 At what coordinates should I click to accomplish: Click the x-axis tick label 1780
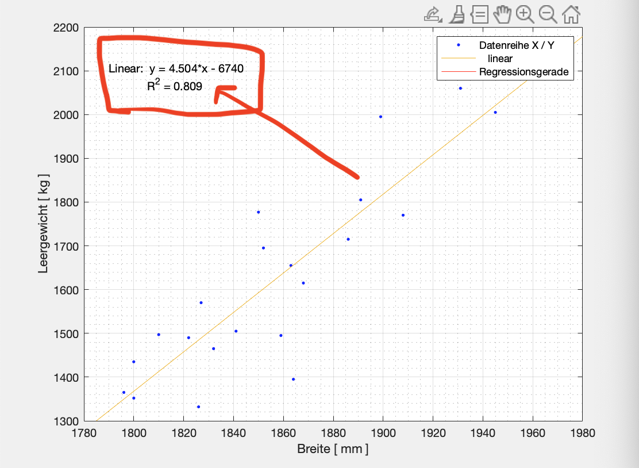[84, 432]
